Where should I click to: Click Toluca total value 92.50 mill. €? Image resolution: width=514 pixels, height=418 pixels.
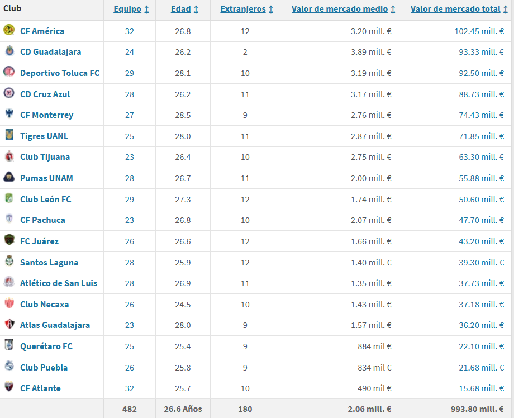click(x=481, y=73)
